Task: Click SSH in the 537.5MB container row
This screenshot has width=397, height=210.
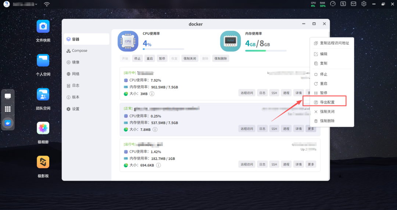Action: pyautogui.click(x=274, y=129)
